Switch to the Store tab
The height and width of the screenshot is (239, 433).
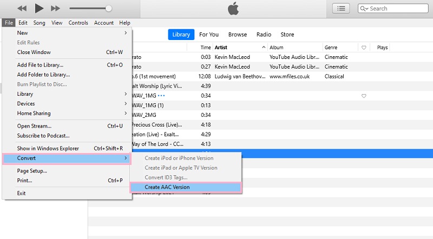[287, 35]
